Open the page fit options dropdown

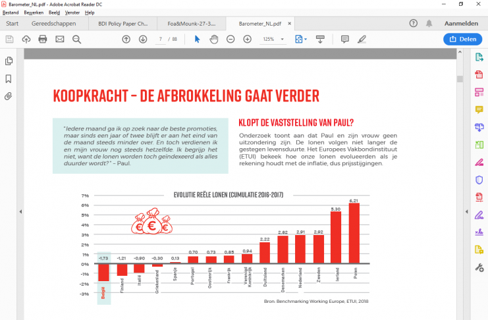[301, 40]
